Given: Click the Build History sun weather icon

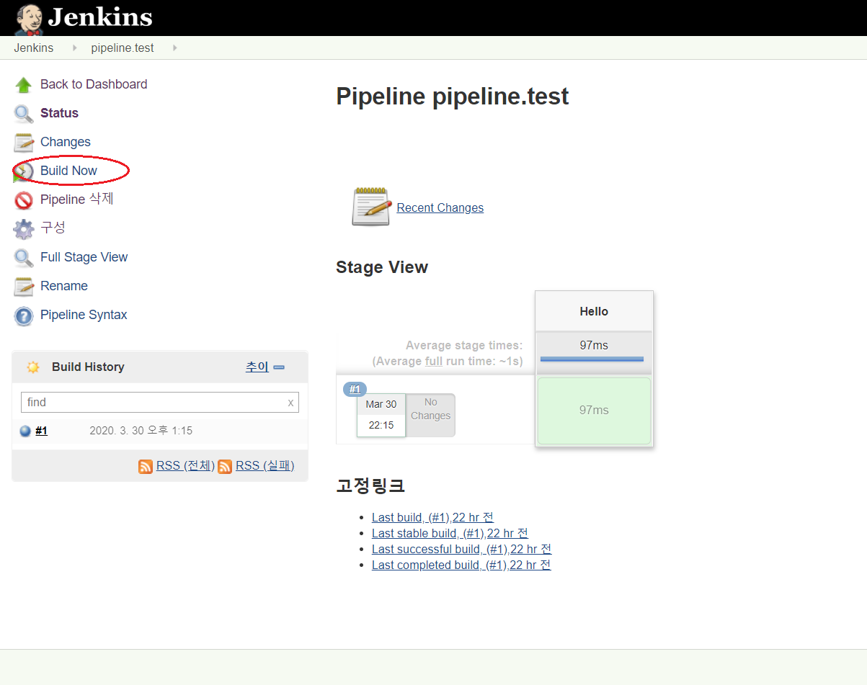Looking at the screenshot, I should (32, 367).
